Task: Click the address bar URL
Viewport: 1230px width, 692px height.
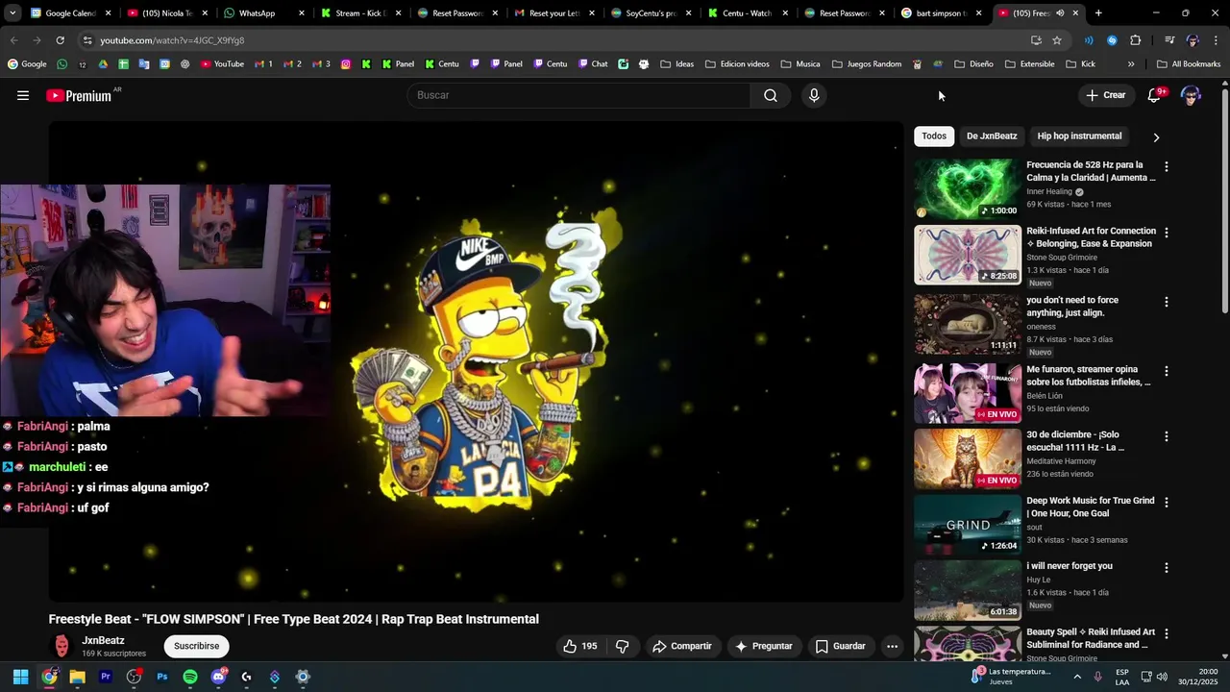Action: 172,40
